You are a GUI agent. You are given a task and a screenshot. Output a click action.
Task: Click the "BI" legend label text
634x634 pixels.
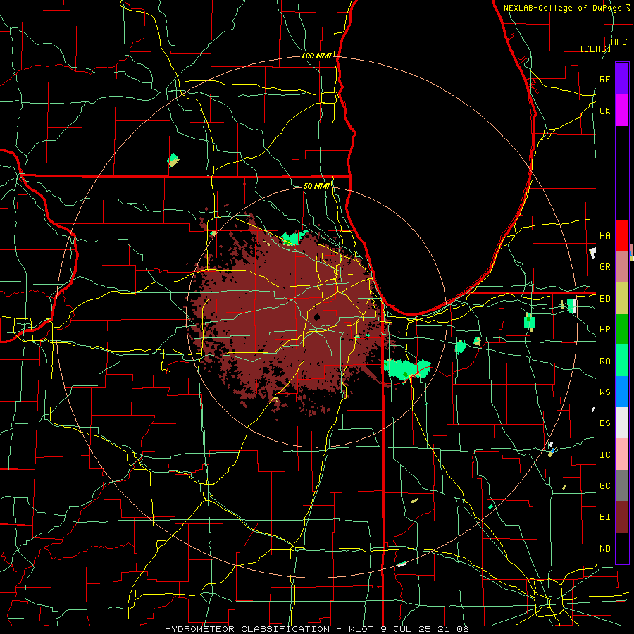click(604, 517)
